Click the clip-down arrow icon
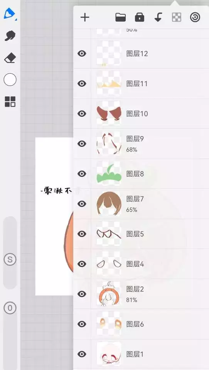Viewport: 209px width, 370px height. (158, 17)
